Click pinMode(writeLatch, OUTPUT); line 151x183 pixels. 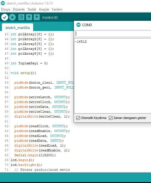[42, 97]
